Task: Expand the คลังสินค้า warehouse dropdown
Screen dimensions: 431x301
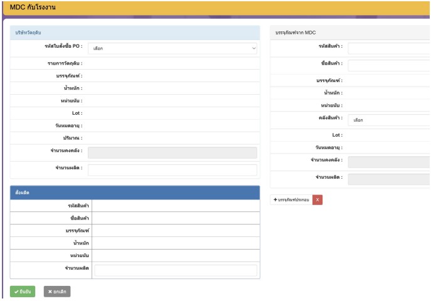Action: [x=389, y=120]
